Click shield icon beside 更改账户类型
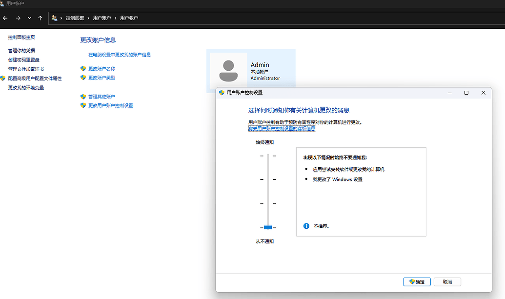The image size is (505, 299). (x=83, y=78)
